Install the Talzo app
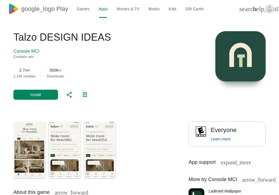Image resolution: width=279 pixels, height=195 pixels. [36, 95]
